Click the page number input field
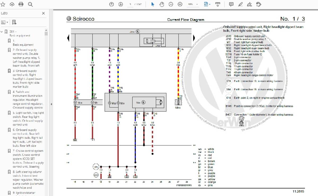Image resolution: width=318 pixels, height=196 pixels. [x=130, y=4]
